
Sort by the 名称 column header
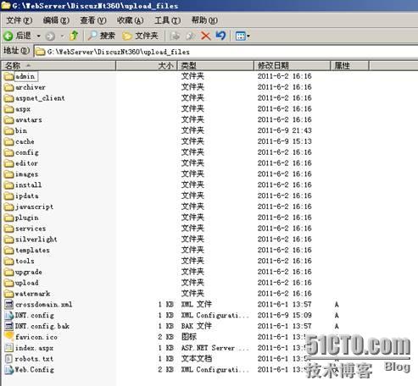[x=59, y=66]
